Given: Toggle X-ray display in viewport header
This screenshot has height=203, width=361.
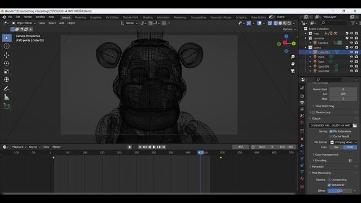Looking at the screenshot, I should click(x=270, y=23).
